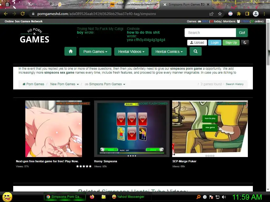Expand the Porn Games navigation dropdown

[x=95, y=52]
